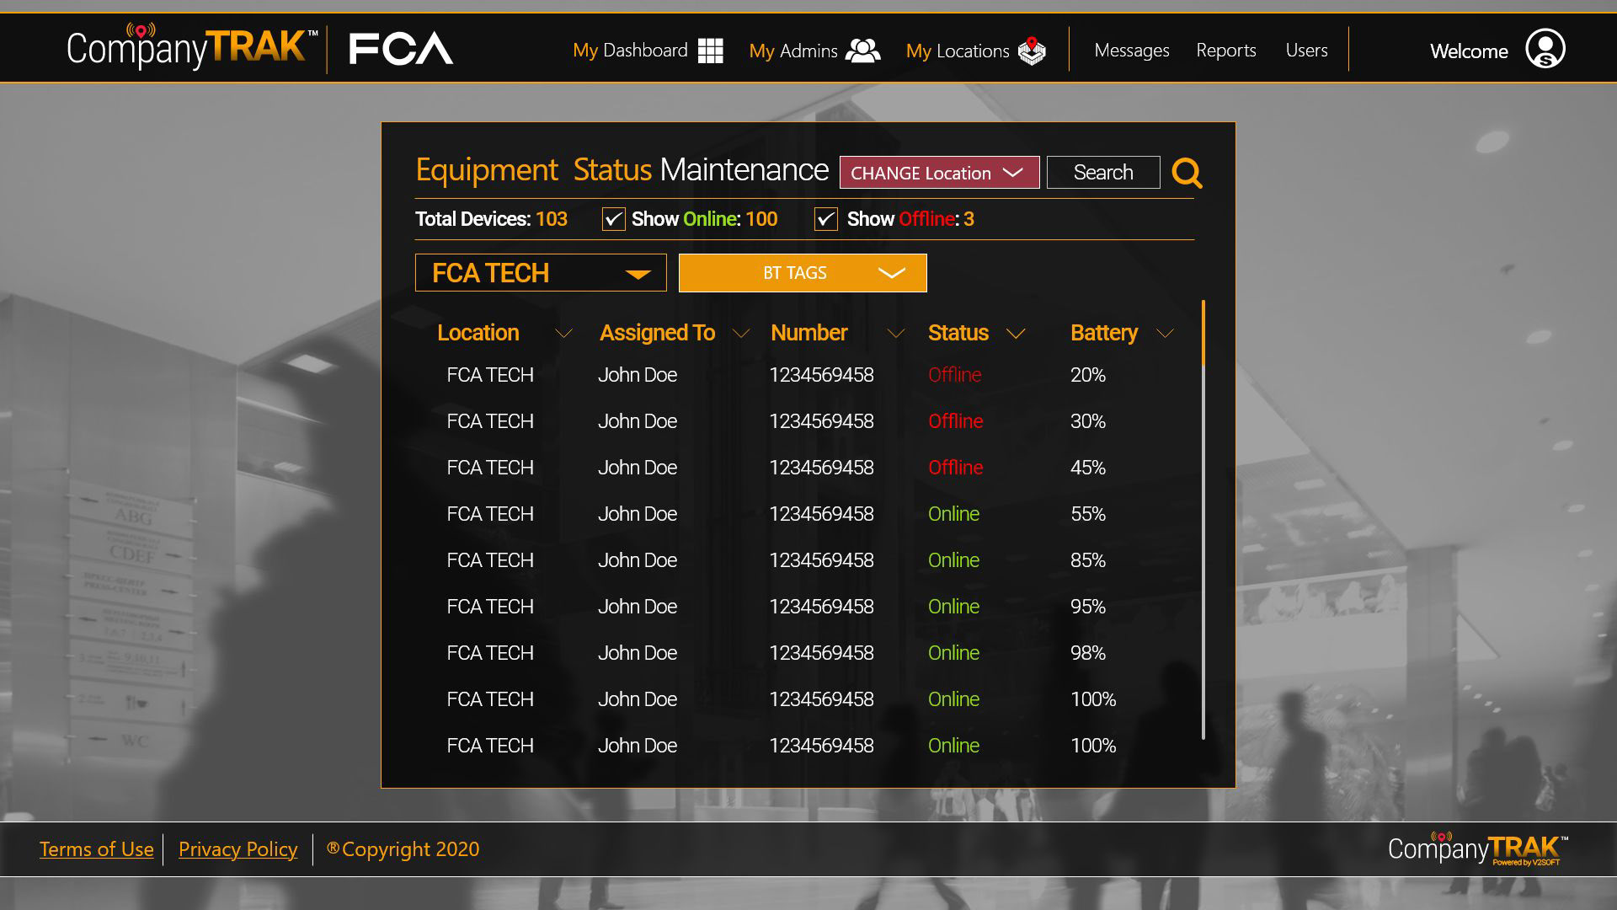Expand the Assigned To column chevron
The image size is (1617, 910).
click(741, 335)
